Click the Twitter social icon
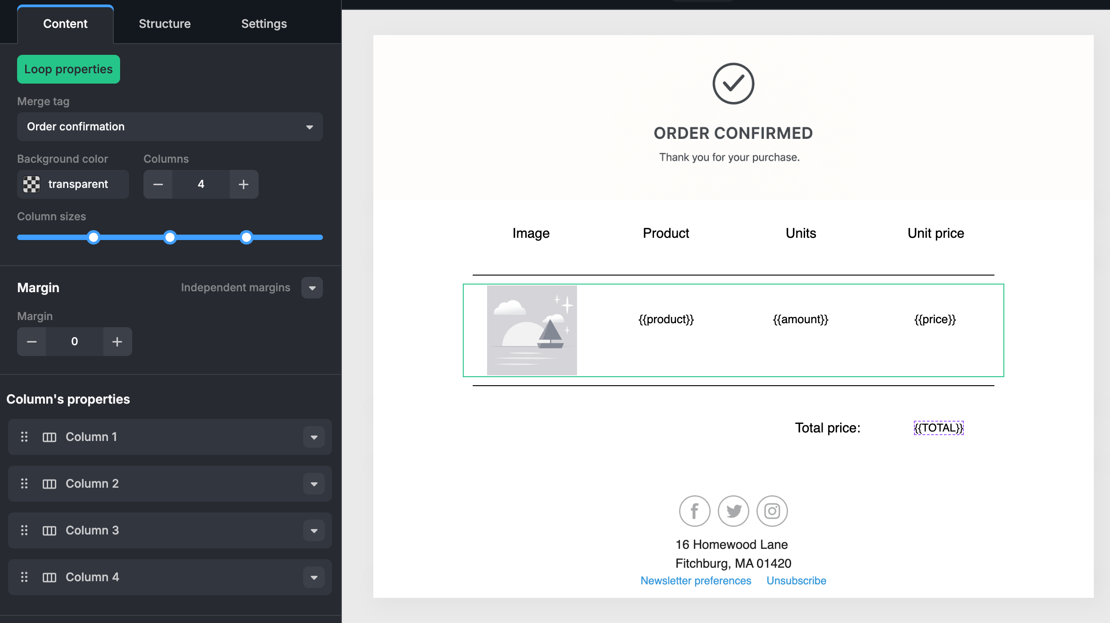 (x=734, y=511)
